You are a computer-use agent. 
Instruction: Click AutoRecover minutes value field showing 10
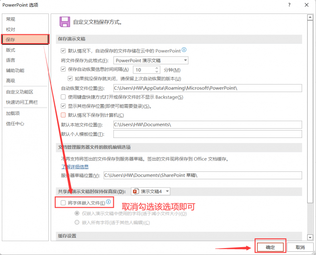tap(144, 70)
